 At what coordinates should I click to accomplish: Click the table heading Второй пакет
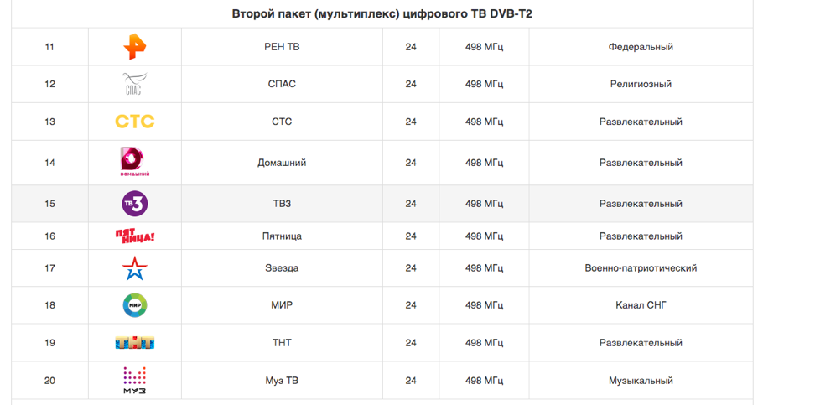(382, 14)
